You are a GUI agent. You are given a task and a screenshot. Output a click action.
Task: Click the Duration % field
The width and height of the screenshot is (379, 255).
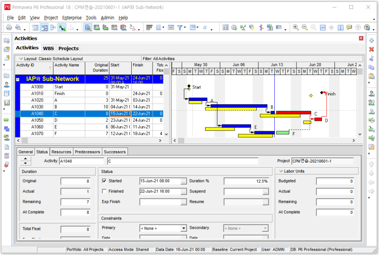[x=246, y=181]
